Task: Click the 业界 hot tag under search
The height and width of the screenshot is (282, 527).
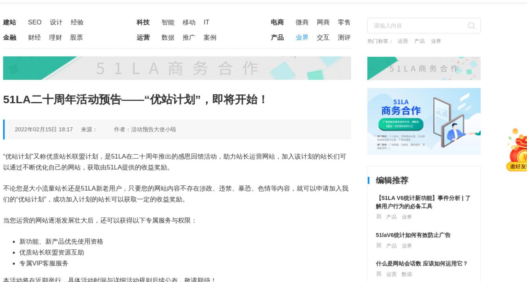Action: tap(436, 41)
